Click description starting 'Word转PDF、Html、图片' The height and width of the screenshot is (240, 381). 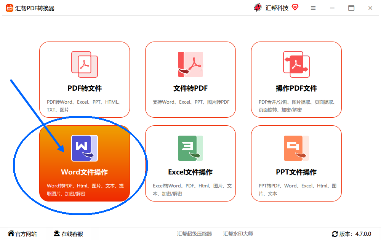[x=85, y=190]
